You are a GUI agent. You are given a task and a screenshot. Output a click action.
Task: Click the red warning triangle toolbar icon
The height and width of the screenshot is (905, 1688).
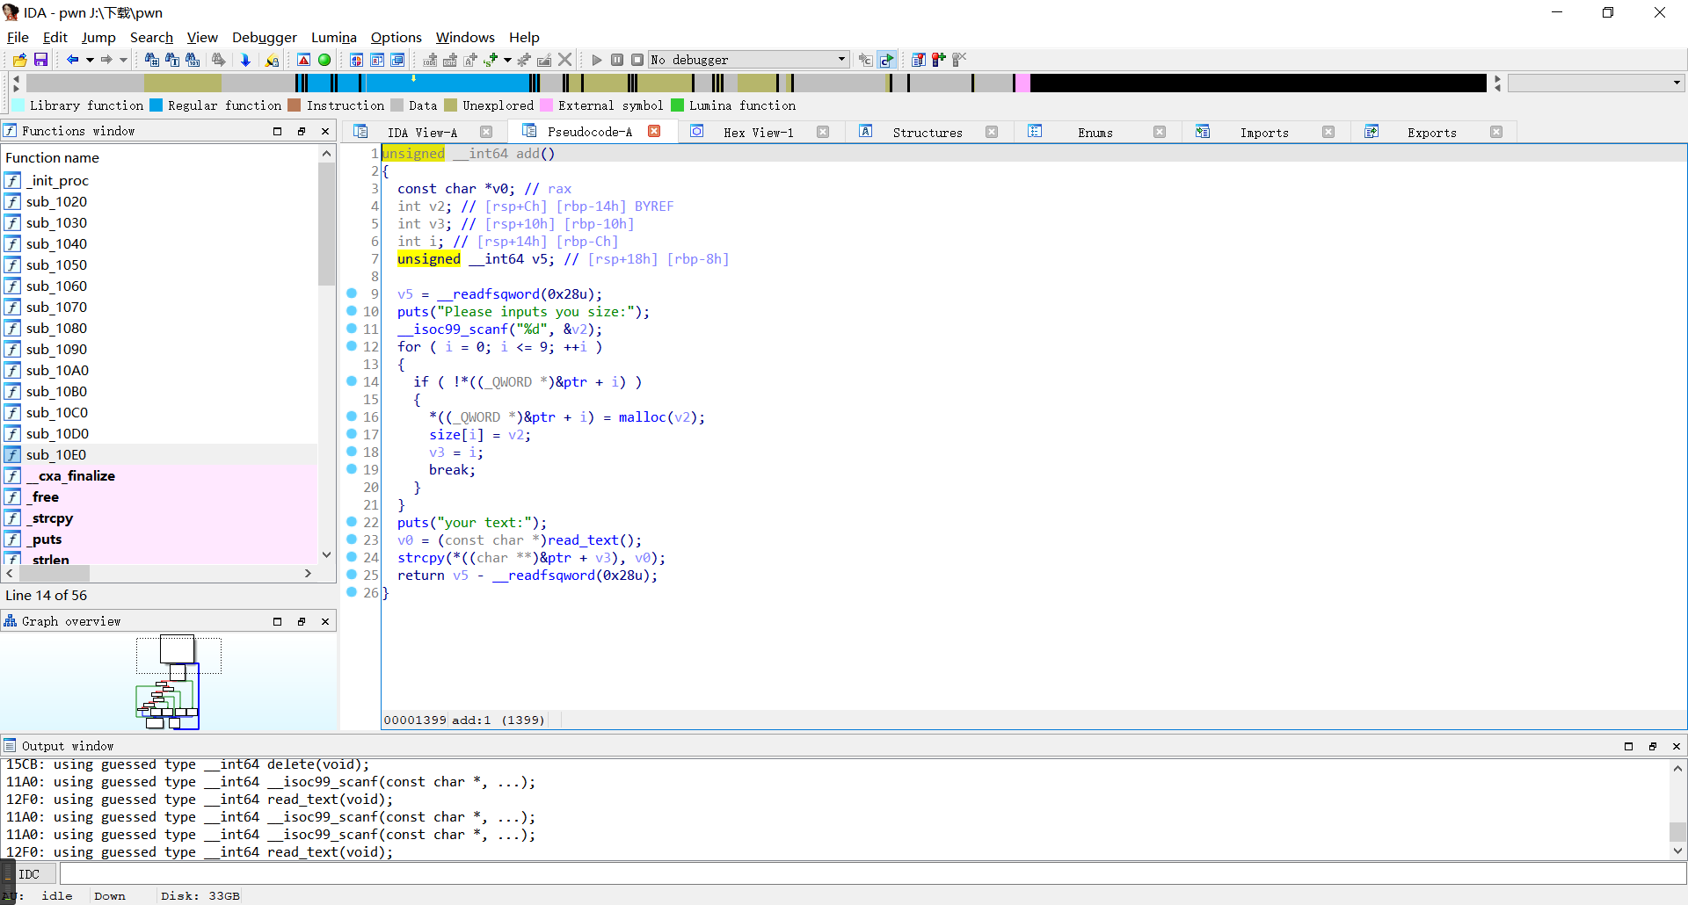pos(303,60)
